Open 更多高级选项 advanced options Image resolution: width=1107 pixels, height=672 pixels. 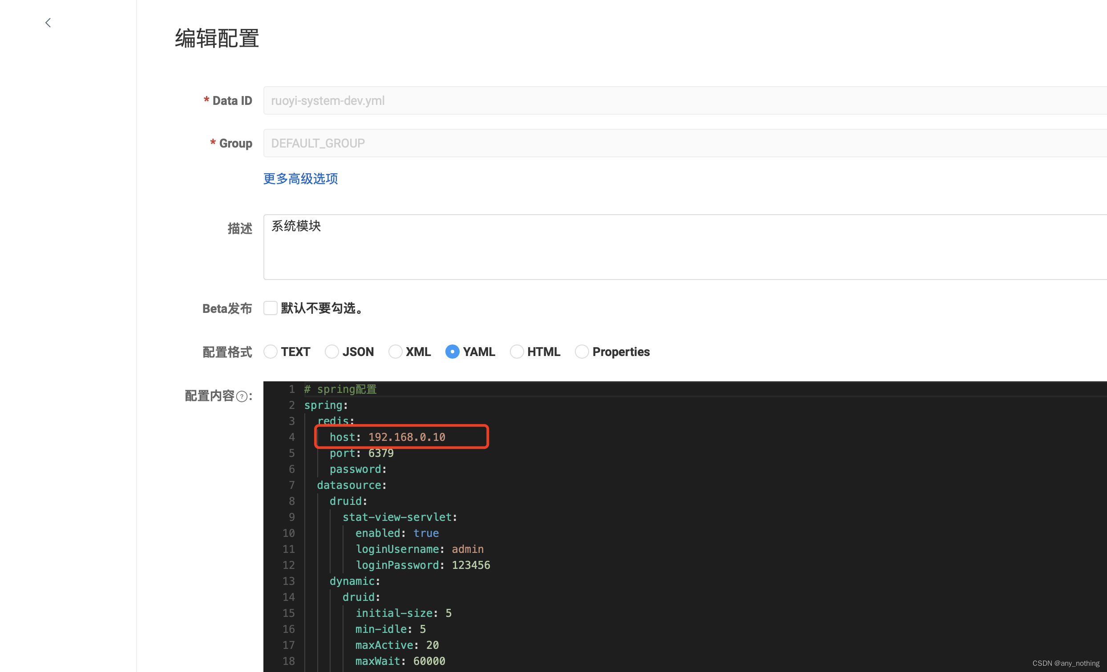(300, 179)
